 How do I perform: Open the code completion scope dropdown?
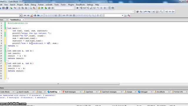pyautogui.click(x=36, y=12)
